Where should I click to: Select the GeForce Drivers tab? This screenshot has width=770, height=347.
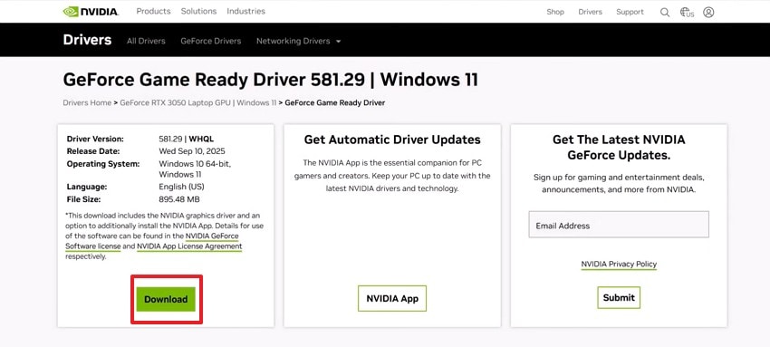[211, 42]
